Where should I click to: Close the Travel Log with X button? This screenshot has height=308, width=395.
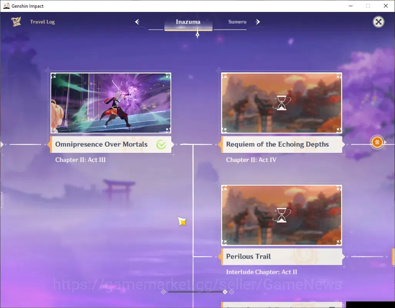click(378, 22)
